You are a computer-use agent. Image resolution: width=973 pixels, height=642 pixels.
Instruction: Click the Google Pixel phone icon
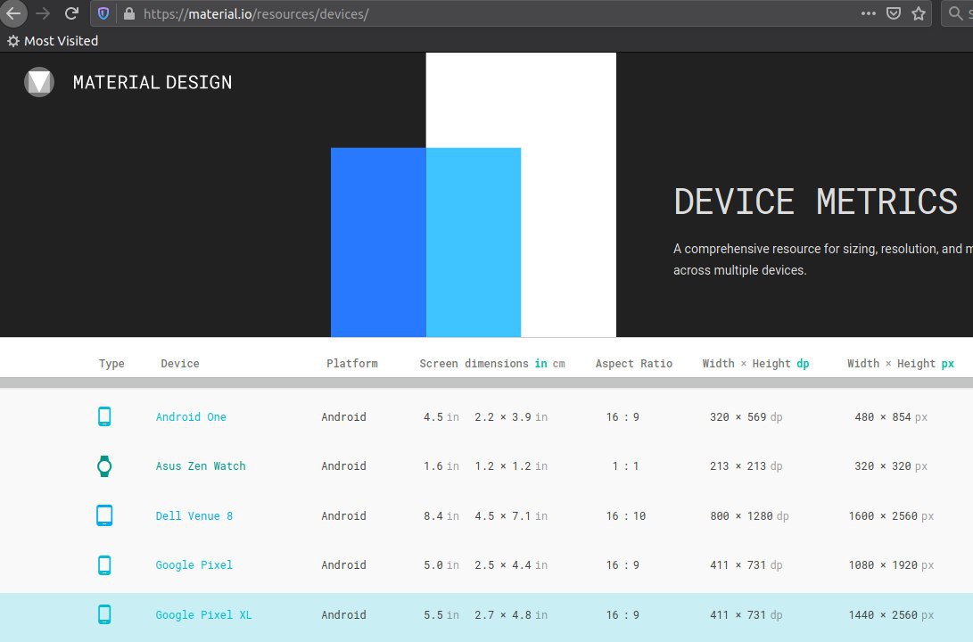[104, 565]
